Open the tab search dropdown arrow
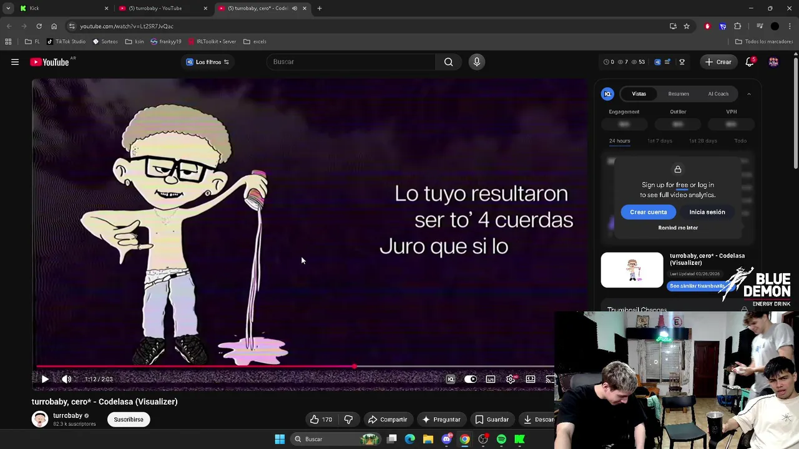Viewport: 799px width, 449px height. [8, 8]
